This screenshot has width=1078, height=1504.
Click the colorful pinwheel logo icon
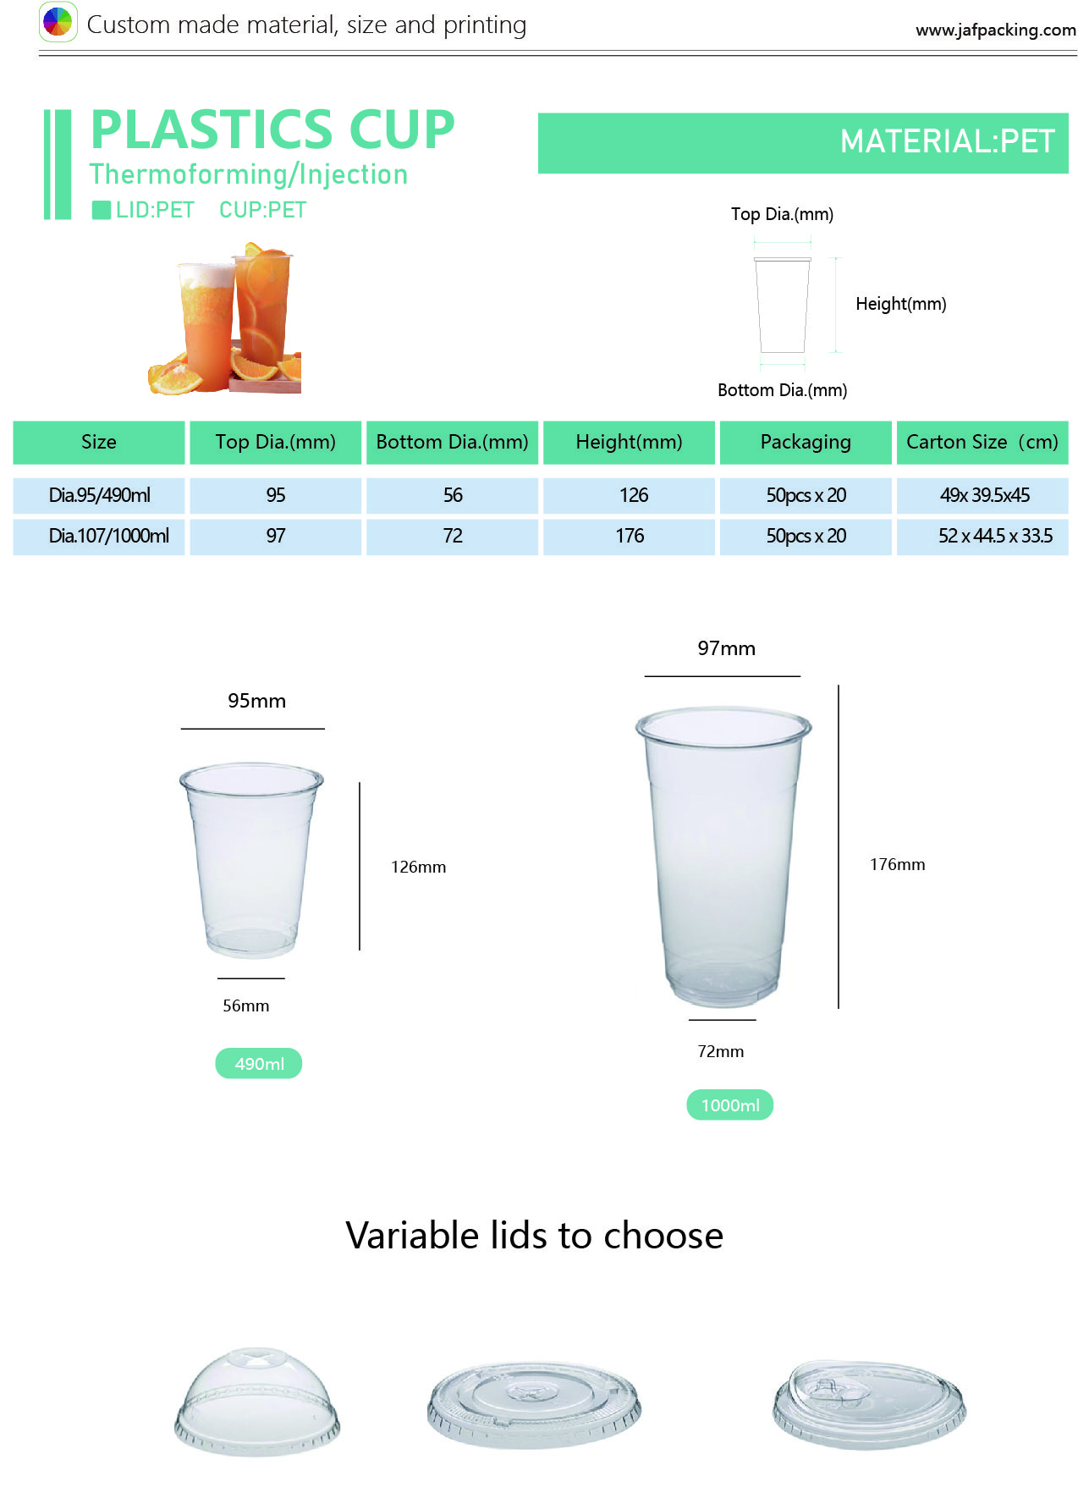[x=58, y=23]
